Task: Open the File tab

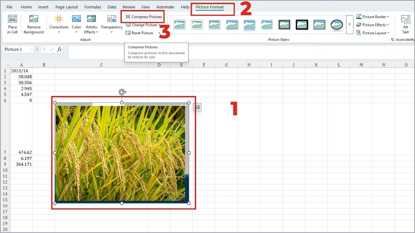Action: coord(10,7)
